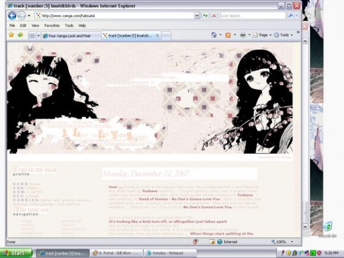Open the Favorites menu
Image resolution: width=344 pixels, height=258 pixels.
[52, 26]
